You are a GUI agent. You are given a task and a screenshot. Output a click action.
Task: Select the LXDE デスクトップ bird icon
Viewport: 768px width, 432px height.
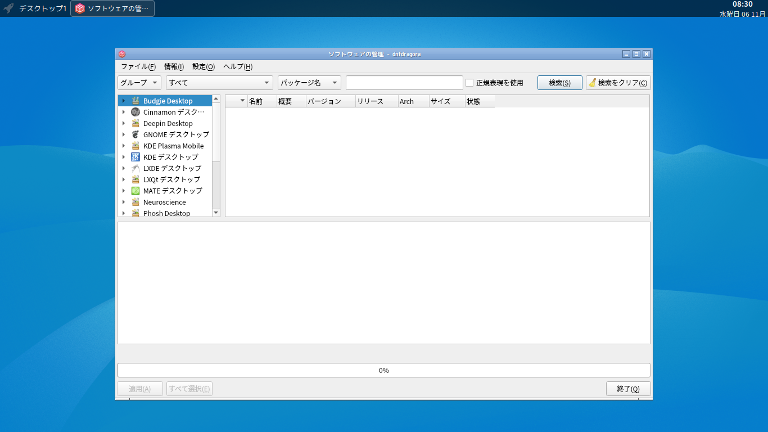coord(135,168)
